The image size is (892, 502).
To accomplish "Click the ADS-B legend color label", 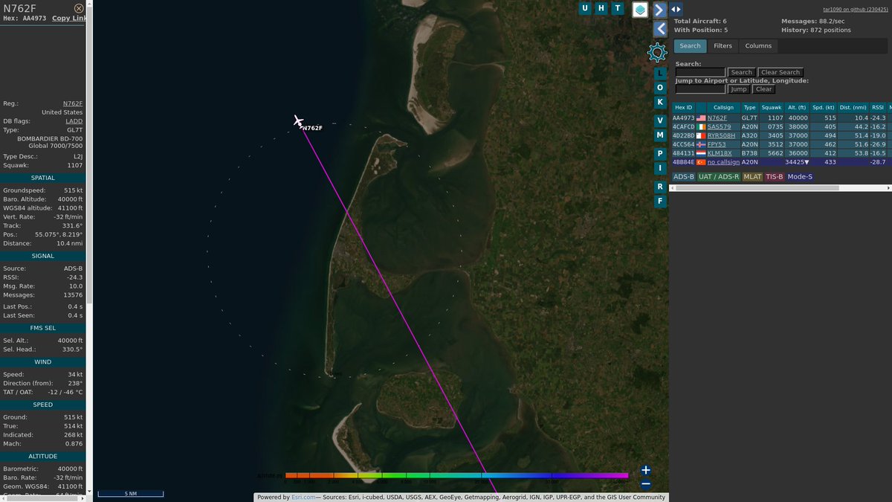I will [683, 177].
